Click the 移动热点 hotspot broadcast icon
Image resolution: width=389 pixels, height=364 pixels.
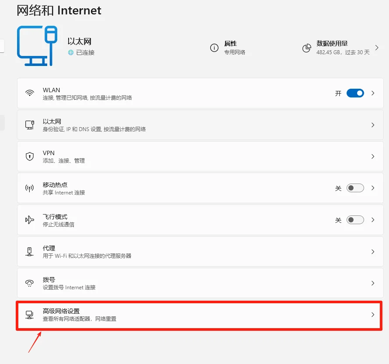coord(30,188)
